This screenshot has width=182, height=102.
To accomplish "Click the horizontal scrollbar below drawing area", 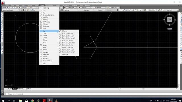I will click(x=148, y=89).
